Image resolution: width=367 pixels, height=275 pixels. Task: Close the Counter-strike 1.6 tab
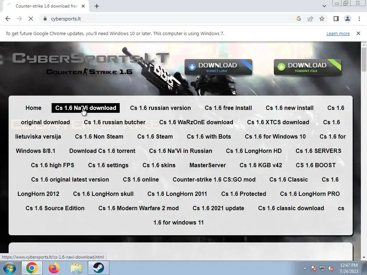tap(83, 6)
